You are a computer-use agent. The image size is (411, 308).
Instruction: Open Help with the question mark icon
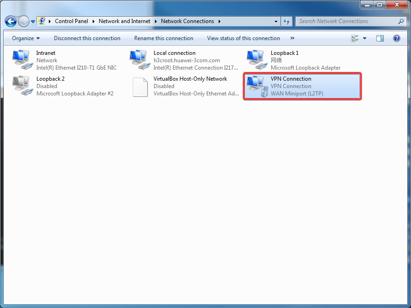pos(397,38)
